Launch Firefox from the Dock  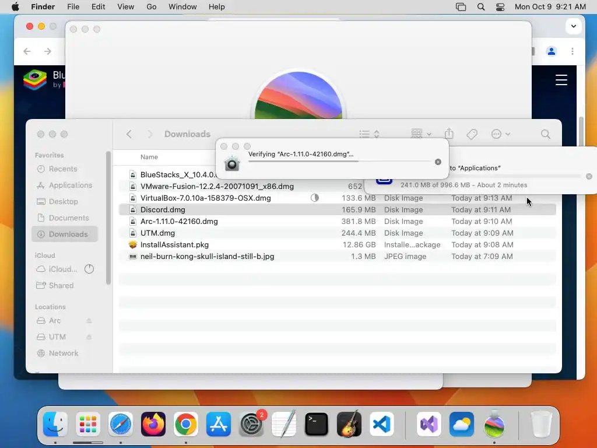click(x=153, y=424)
